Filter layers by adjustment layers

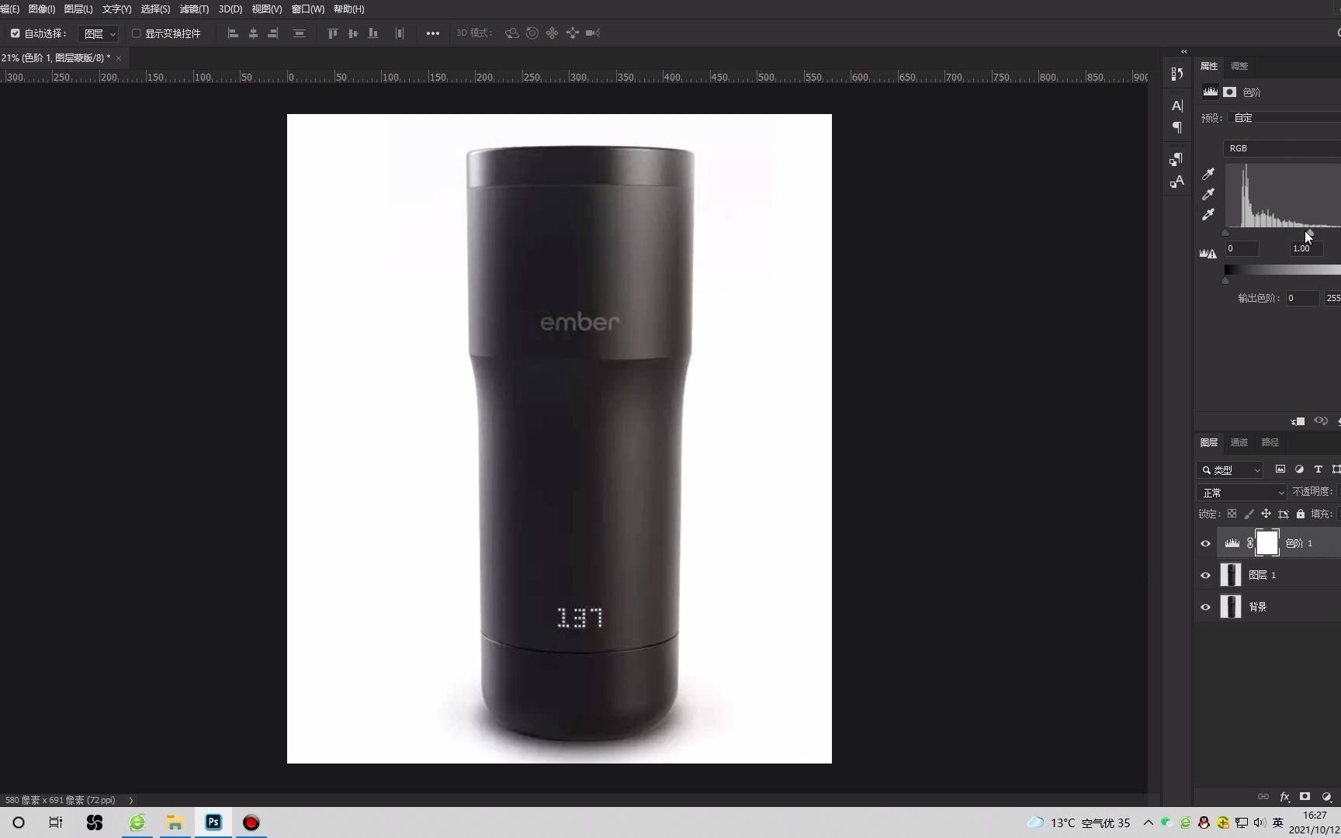point(1299,469)
